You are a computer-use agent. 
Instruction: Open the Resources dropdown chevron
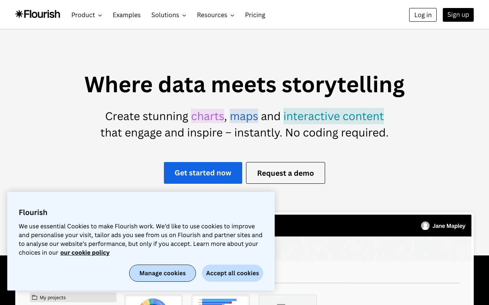coord(232,15)
